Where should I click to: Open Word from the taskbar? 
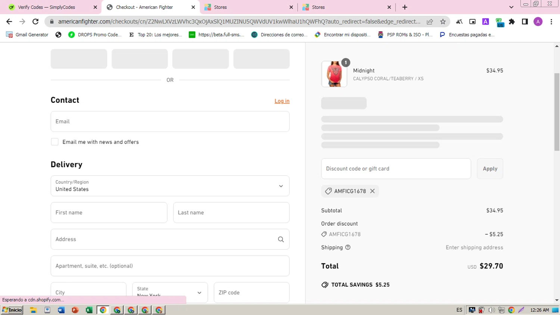(x=61, y=310)
